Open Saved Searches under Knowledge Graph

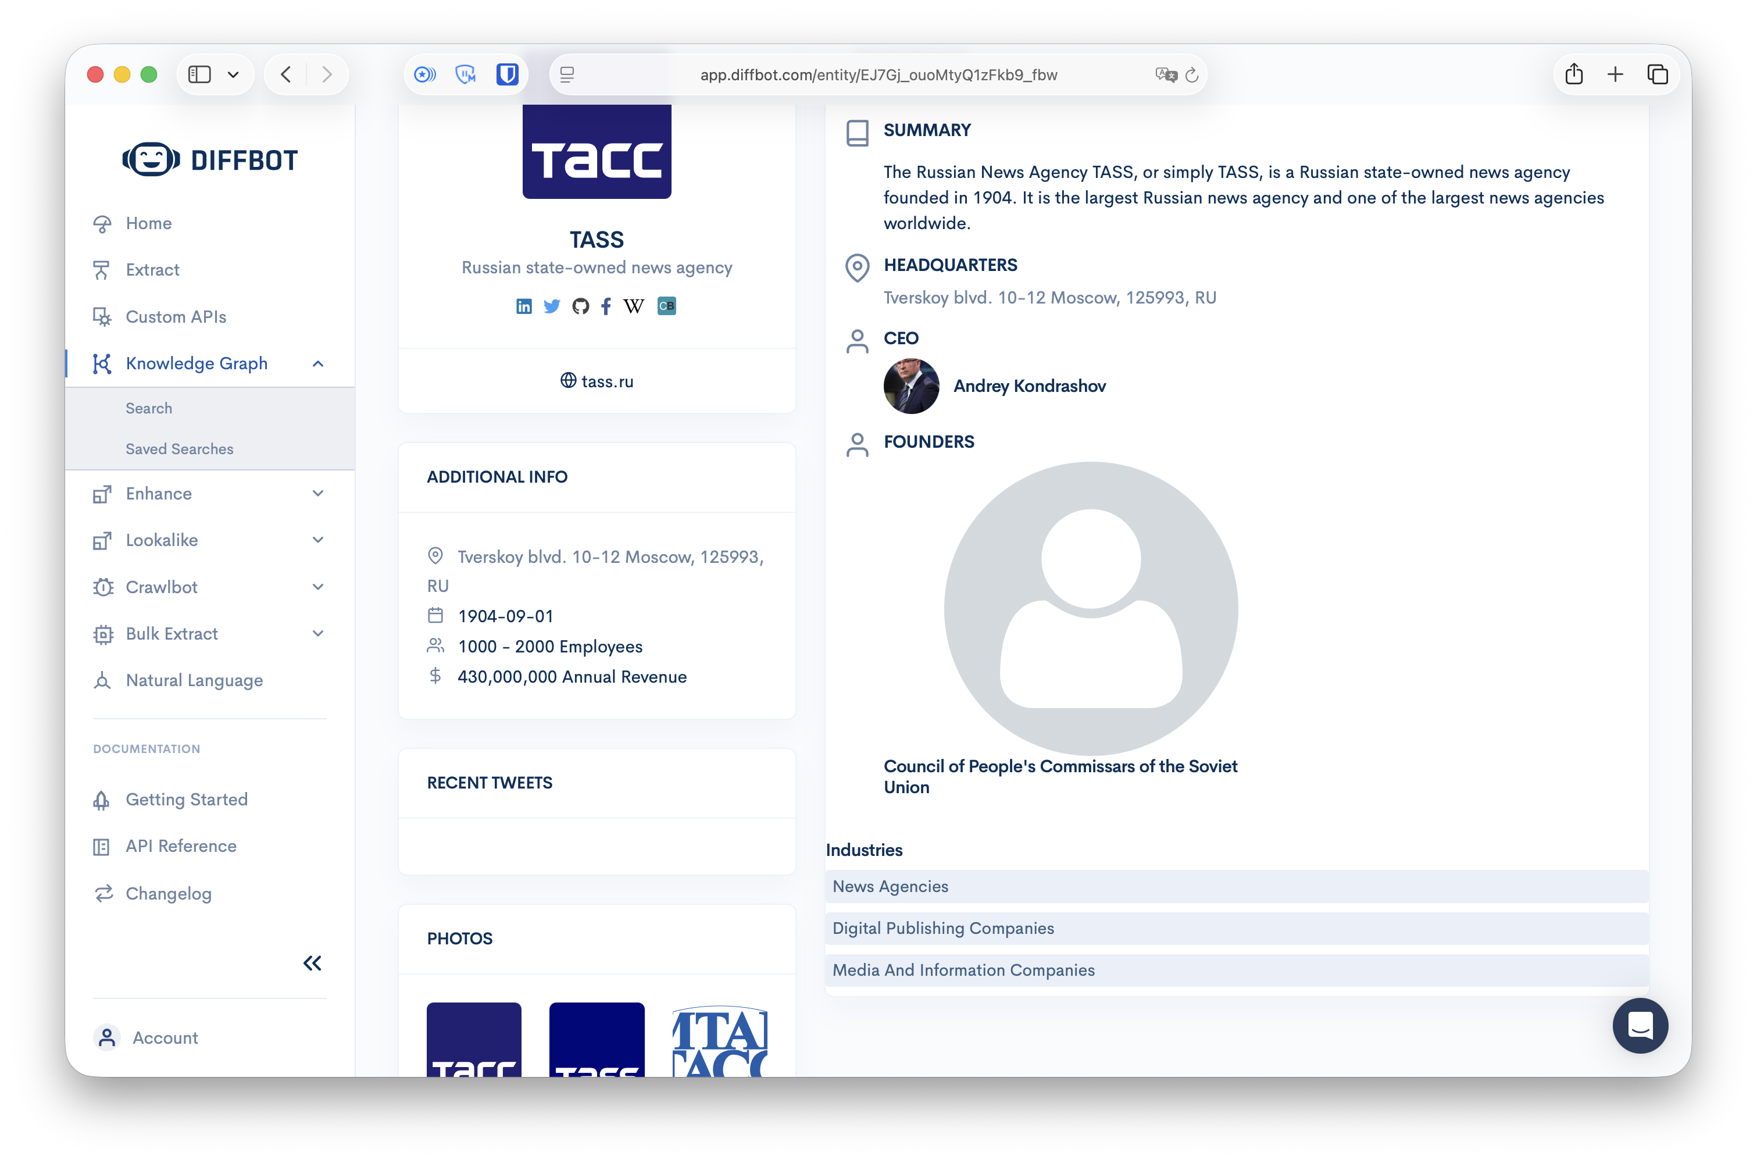[x=180, y=449]
